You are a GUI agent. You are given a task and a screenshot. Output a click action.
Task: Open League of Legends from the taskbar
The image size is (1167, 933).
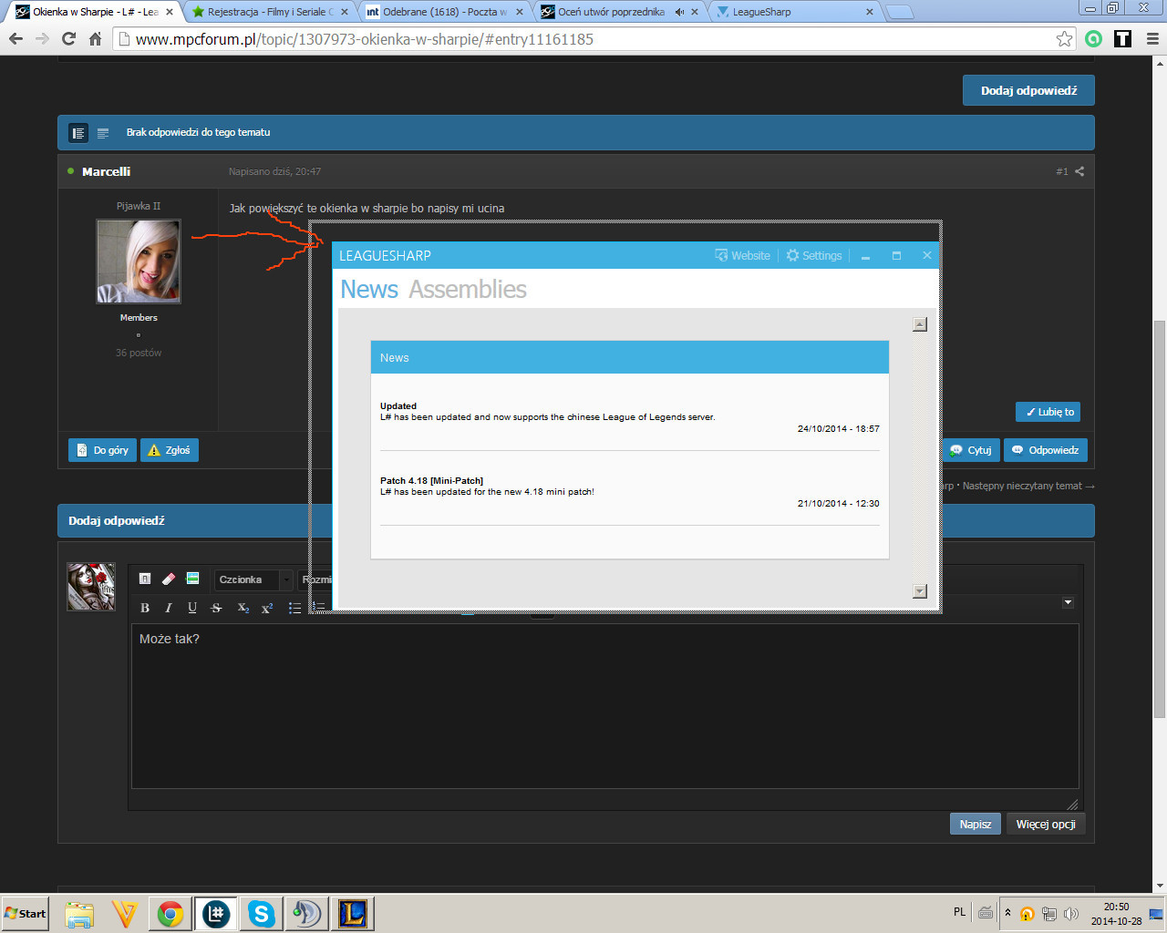(x=353, y=914)
